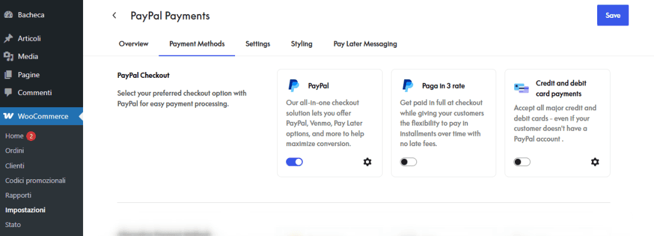Click the credit card icon
This screenshot has width=654, height=236.
tap(521, 88)
